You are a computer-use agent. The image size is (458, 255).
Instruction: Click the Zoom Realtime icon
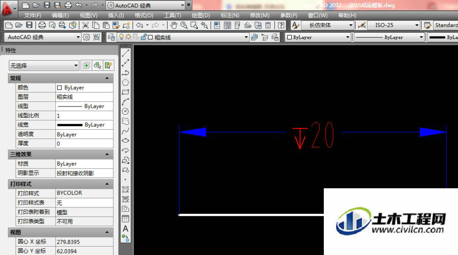tap(184, 25)
